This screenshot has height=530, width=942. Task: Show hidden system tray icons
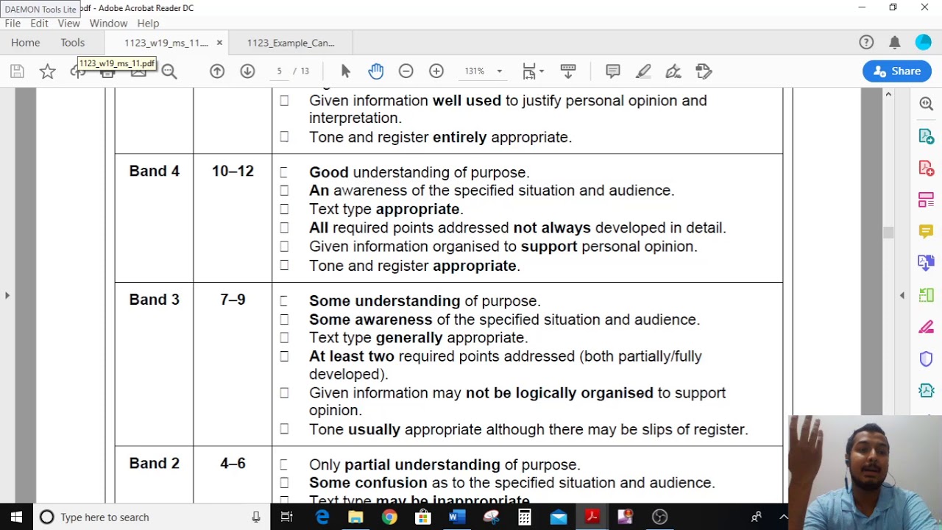click(x=783, y=517)
